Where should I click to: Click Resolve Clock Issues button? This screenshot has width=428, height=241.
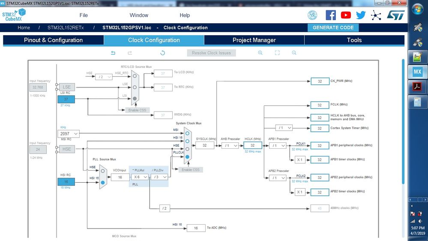tap(211, 53)
